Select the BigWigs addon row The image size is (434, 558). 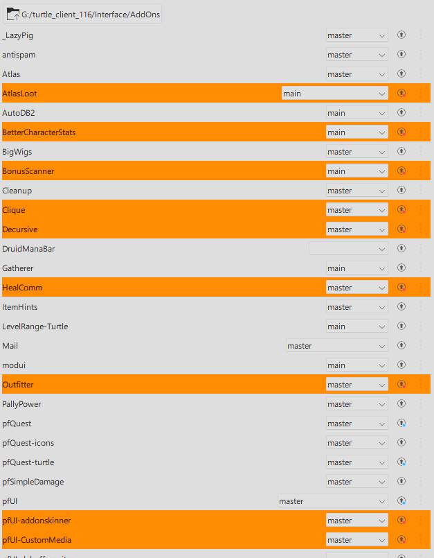(x=216, y=152)
